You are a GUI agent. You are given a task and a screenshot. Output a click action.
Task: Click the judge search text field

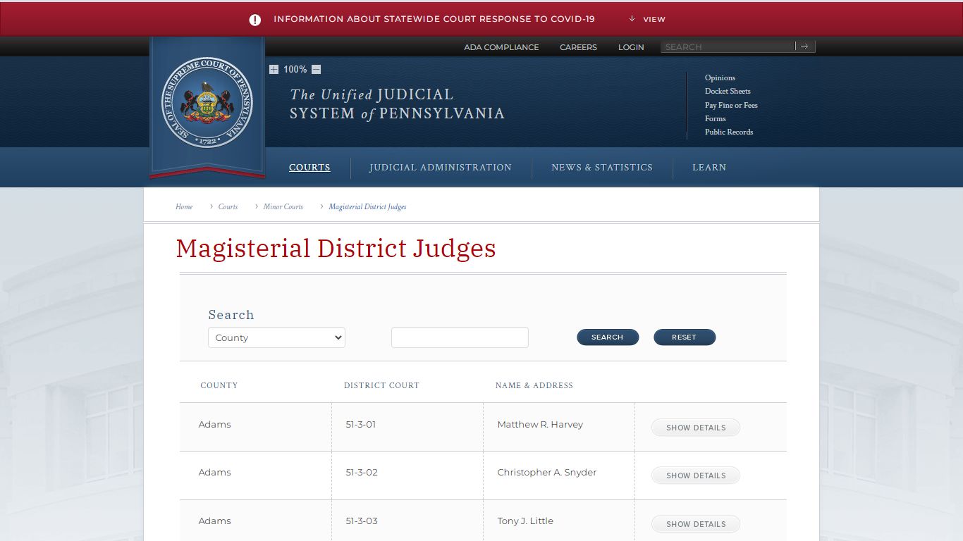(x=460, y=337)
